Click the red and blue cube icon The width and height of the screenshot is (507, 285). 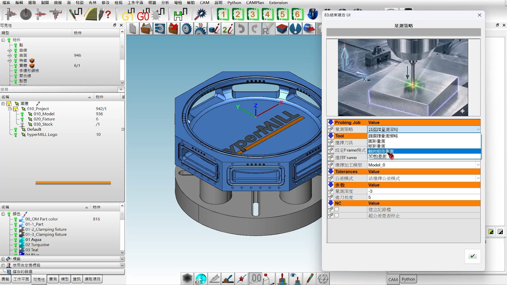(x=282, y=29)
